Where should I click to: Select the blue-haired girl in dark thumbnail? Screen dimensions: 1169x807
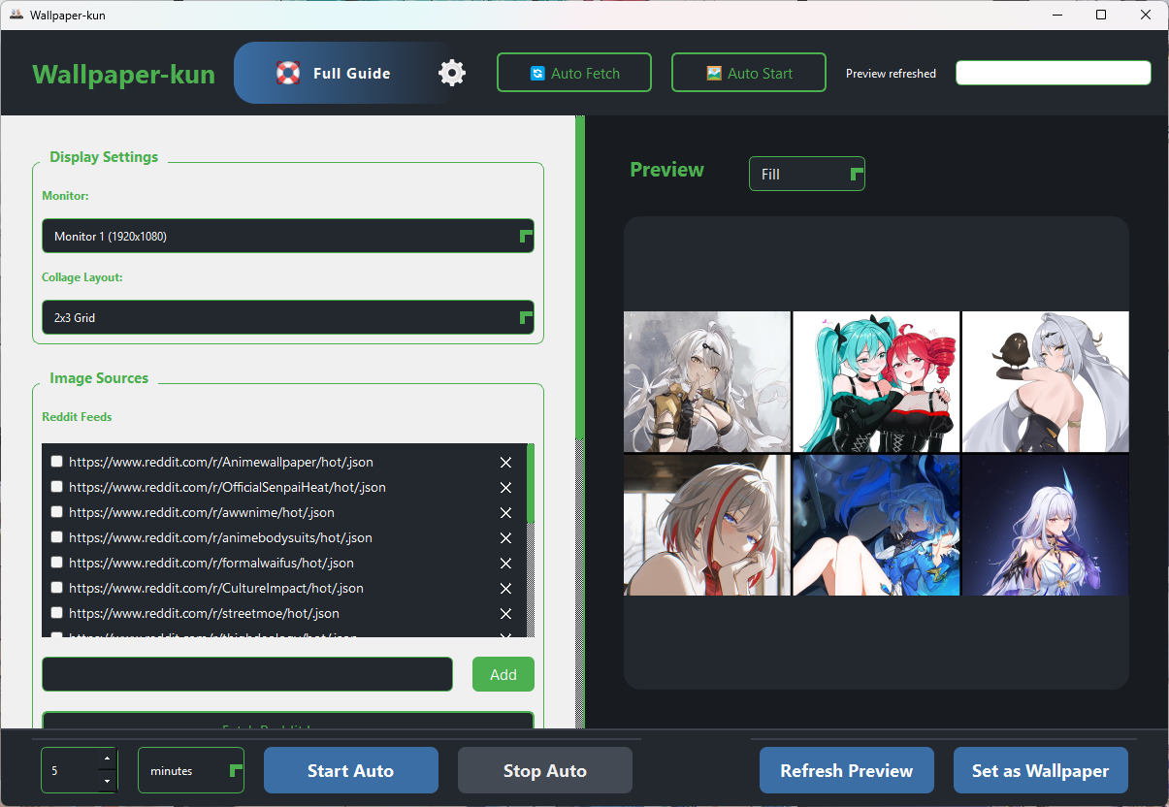(876, 525)
